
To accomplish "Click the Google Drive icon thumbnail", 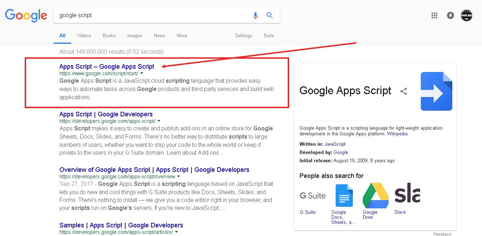I will coord(375,196).
